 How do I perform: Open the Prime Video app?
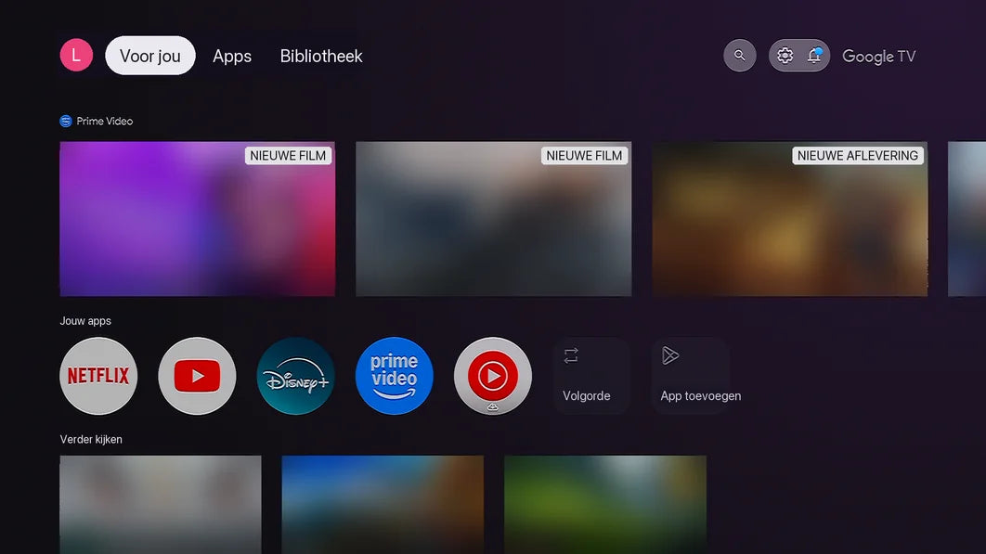pyautogui.click(x=395, y=376)
